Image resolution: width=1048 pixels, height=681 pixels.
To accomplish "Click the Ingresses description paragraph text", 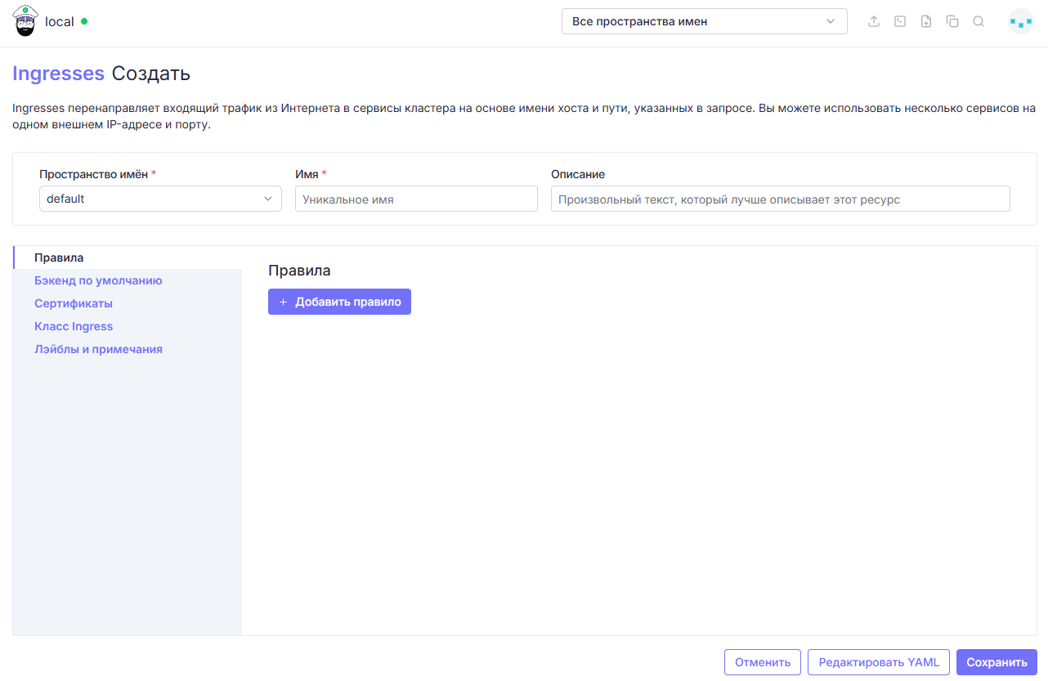I will (x=524, y=116).
